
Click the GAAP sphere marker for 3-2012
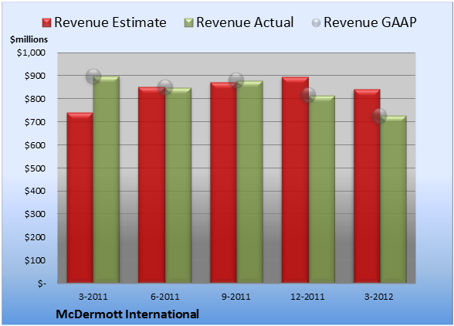pyautogui.click(x=379, y=116)
